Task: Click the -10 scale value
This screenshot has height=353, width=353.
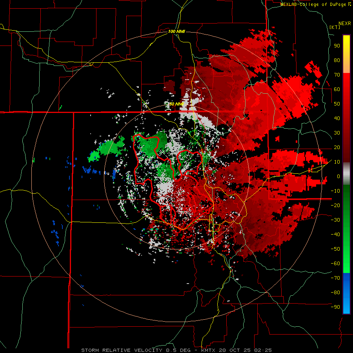Action: point(335,191)
